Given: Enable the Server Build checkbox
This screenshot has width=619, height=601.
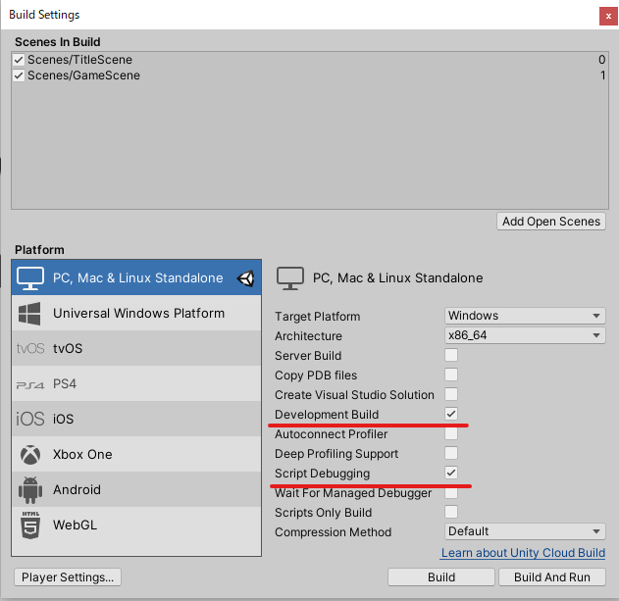Looking at the screenshot, I should pyautogui.click(x=451, y=355).
